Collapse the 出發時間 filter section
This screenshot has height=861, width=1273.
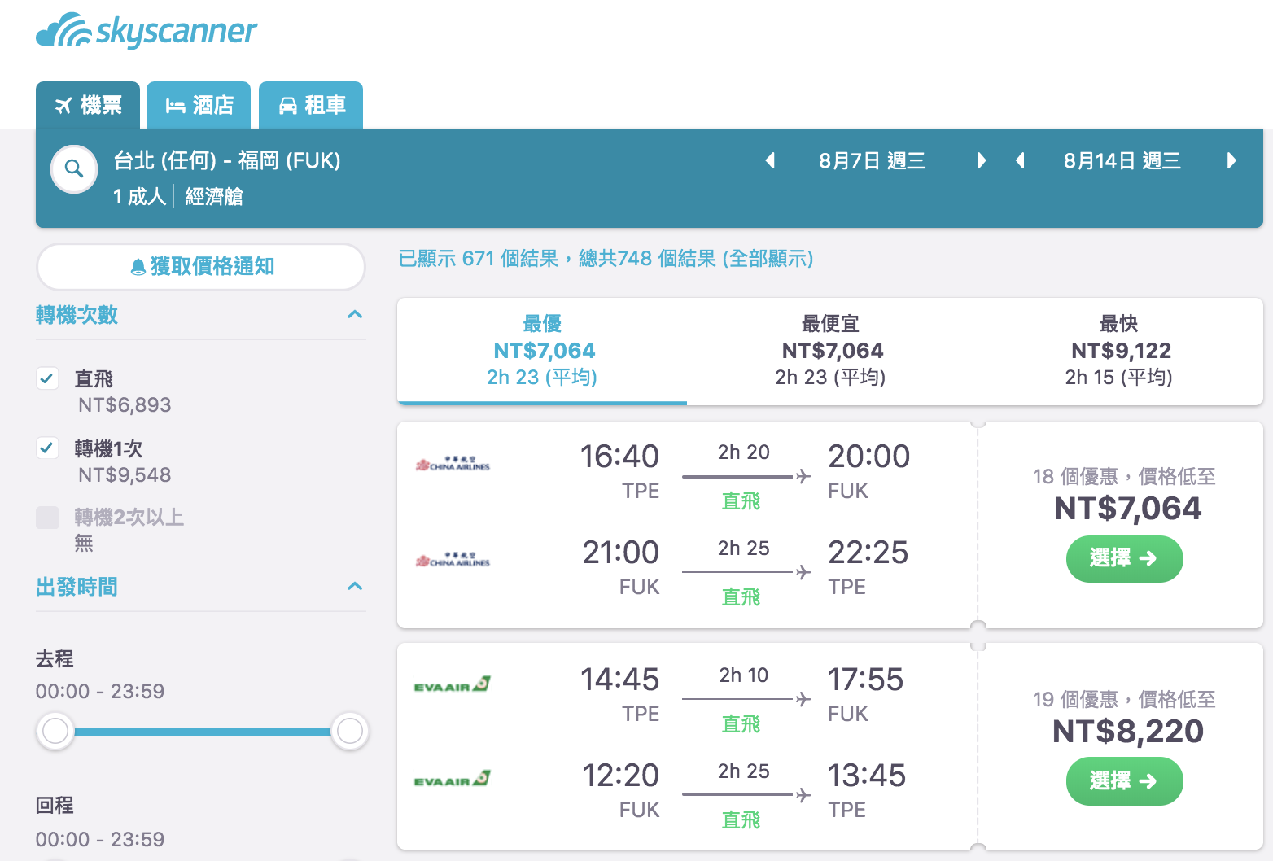click(355, 587)
